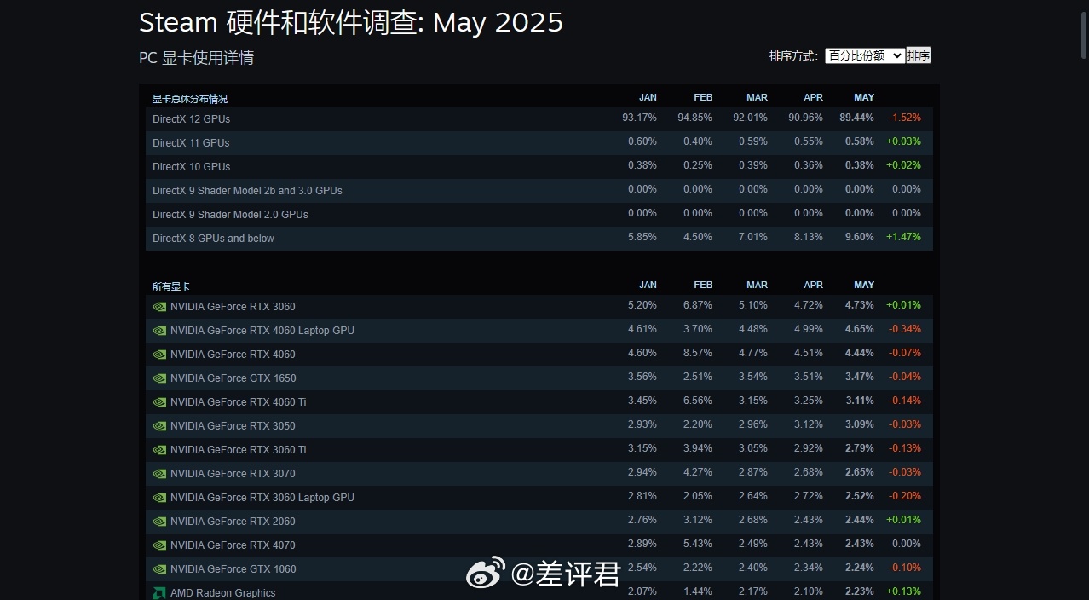Image resolution: width=1089 pixels, height=600 pixels.
Task: Click the NVIDIA icon beside RTX 3070
Action: [159, 474]
